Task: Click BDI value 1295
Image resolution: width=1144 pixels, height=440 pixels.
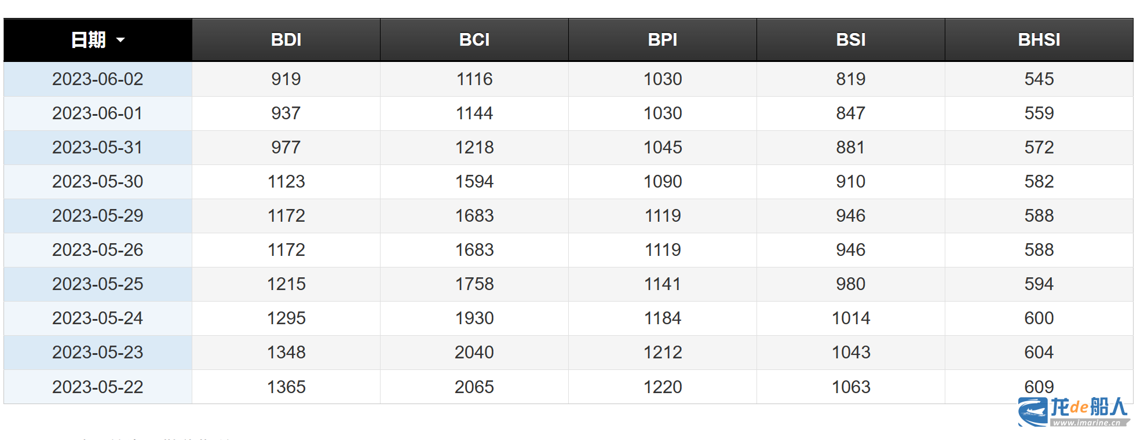Action: 286,318
